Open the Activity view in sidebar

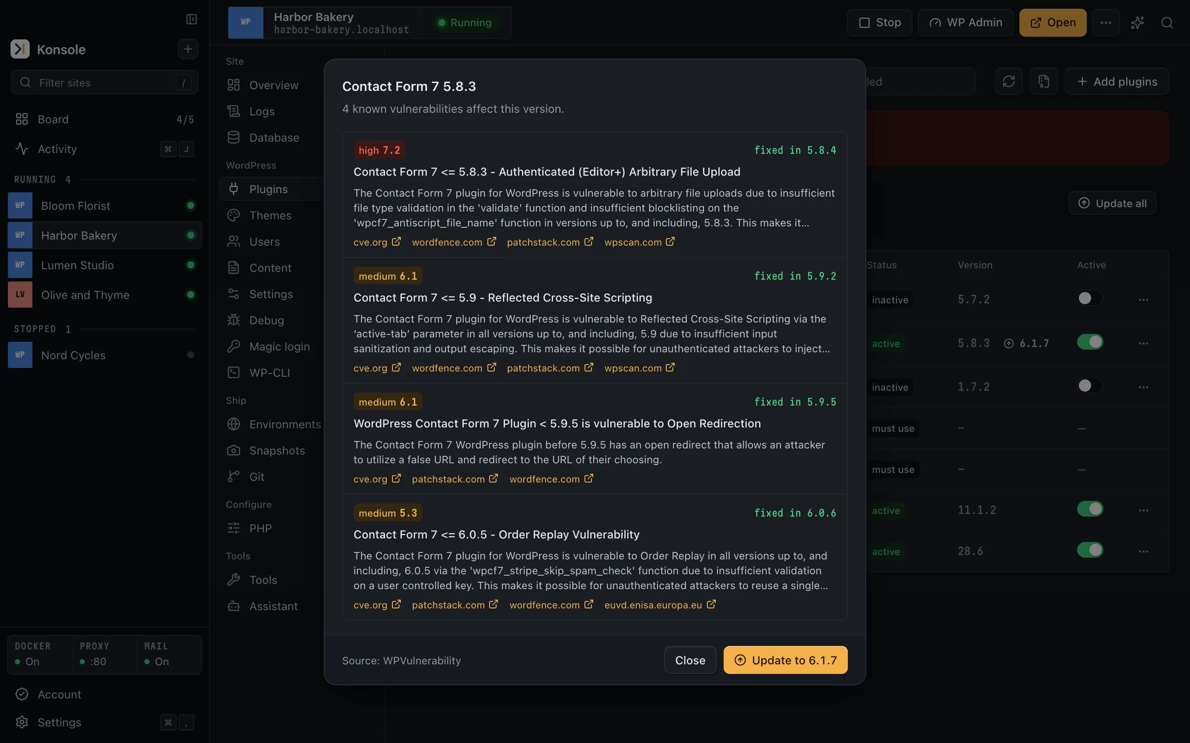(x=104, y=149)
